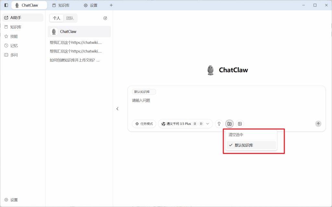Open the 记忆 section in sidebar
Image resolution: width=332 pixels, height=207 pixels.
coord(13,45)
